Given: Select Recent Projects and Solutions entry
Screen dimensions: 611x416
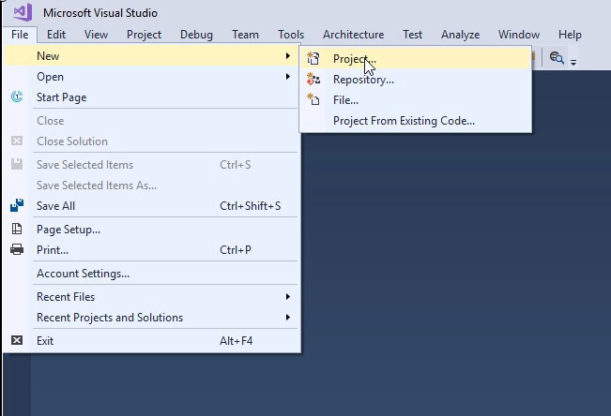Looking at the screenshot, I should pos(151,318).
